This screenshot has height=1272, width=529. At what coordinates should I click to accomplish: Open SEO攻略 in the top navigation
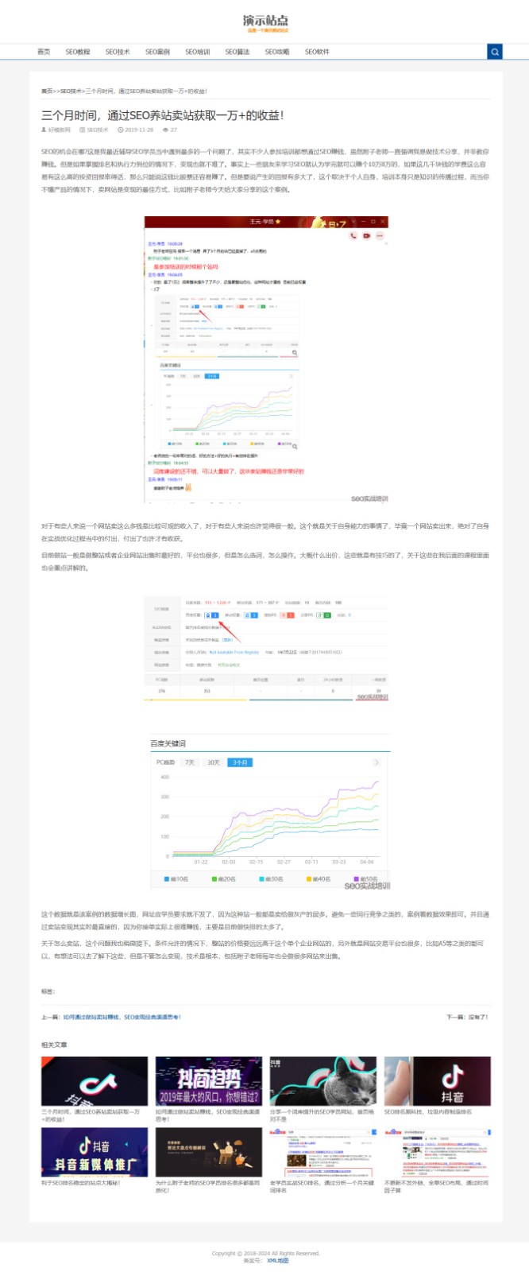277,52
